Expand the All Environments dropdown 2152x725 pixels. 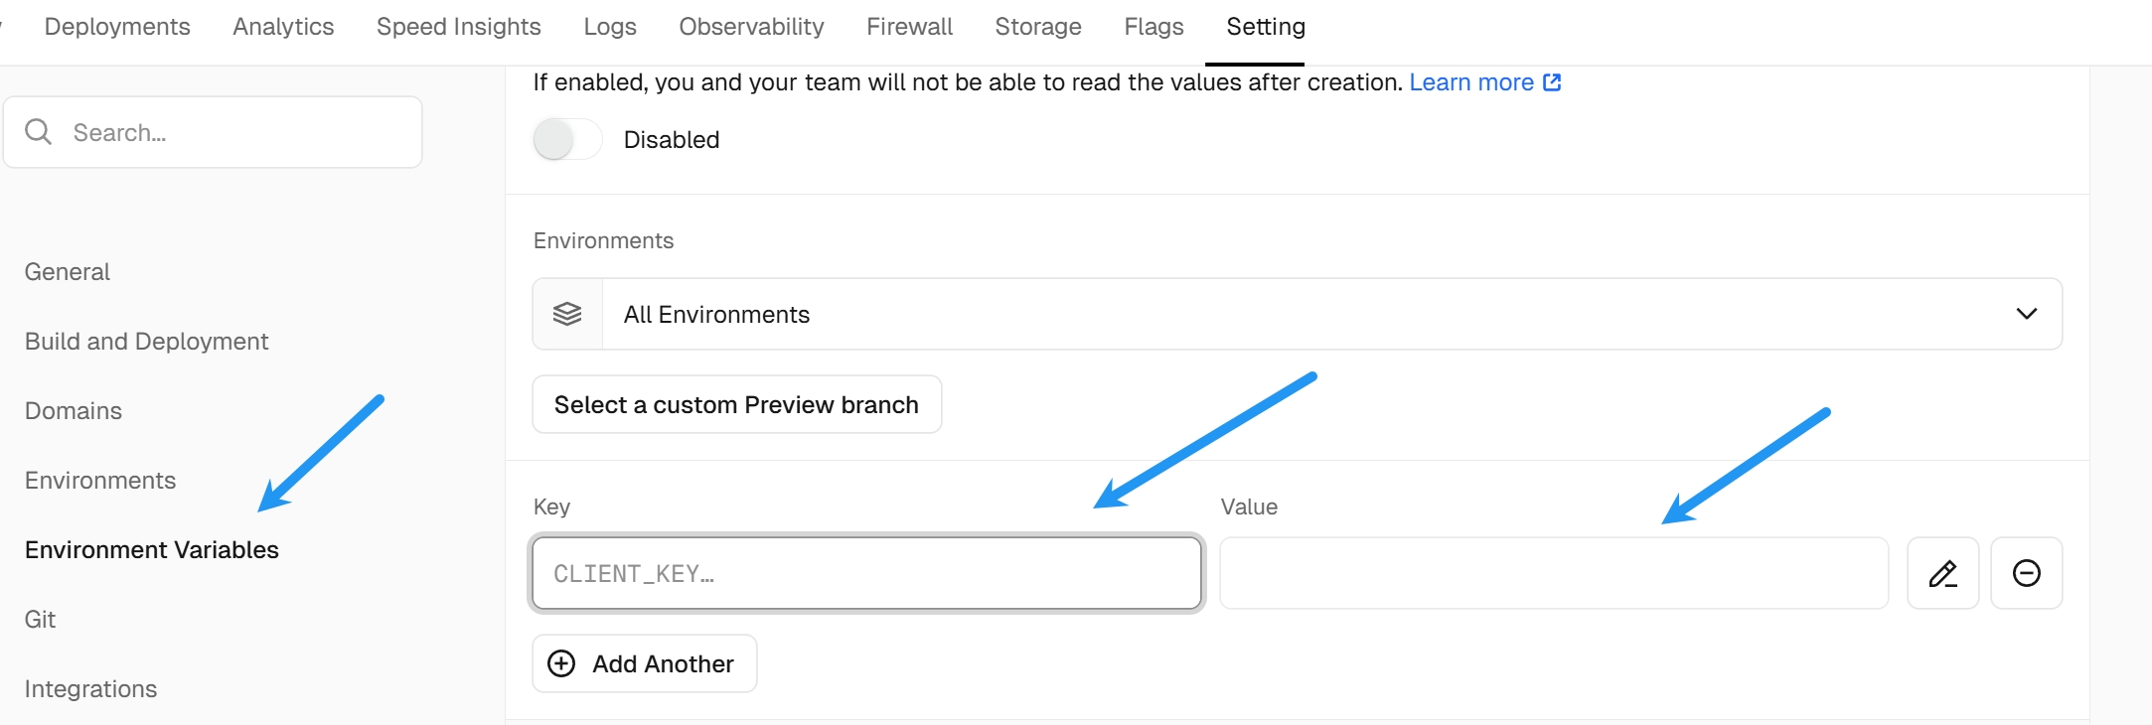[x=1292, y=314]
